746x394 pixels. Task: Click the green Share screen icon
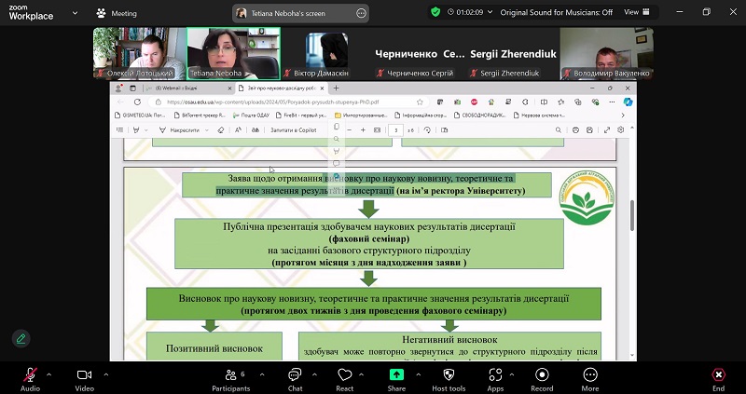coord(396,374)
